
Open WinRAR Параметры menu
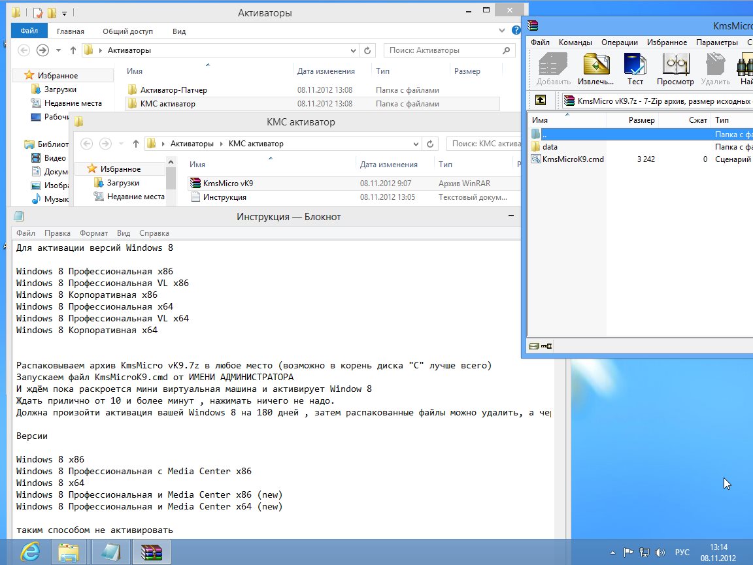tap(717, 42)
